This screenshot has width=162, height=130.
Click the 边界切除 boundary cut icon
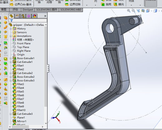67,4
